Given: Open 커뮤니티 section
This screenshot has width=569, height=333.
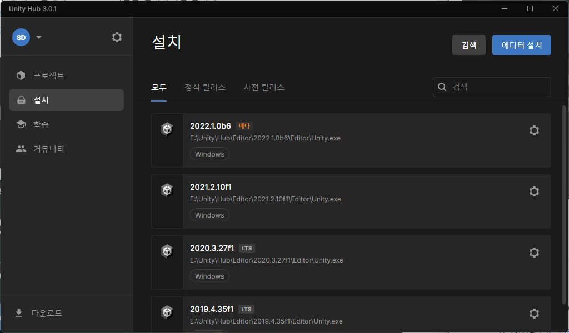Looking at the screenshot, I should point(67,149).
